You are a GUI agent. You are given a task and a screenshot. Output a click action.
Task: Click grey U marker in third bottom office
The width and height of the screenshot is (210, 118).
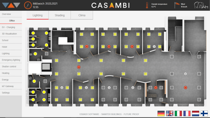[x=109, y=88]
